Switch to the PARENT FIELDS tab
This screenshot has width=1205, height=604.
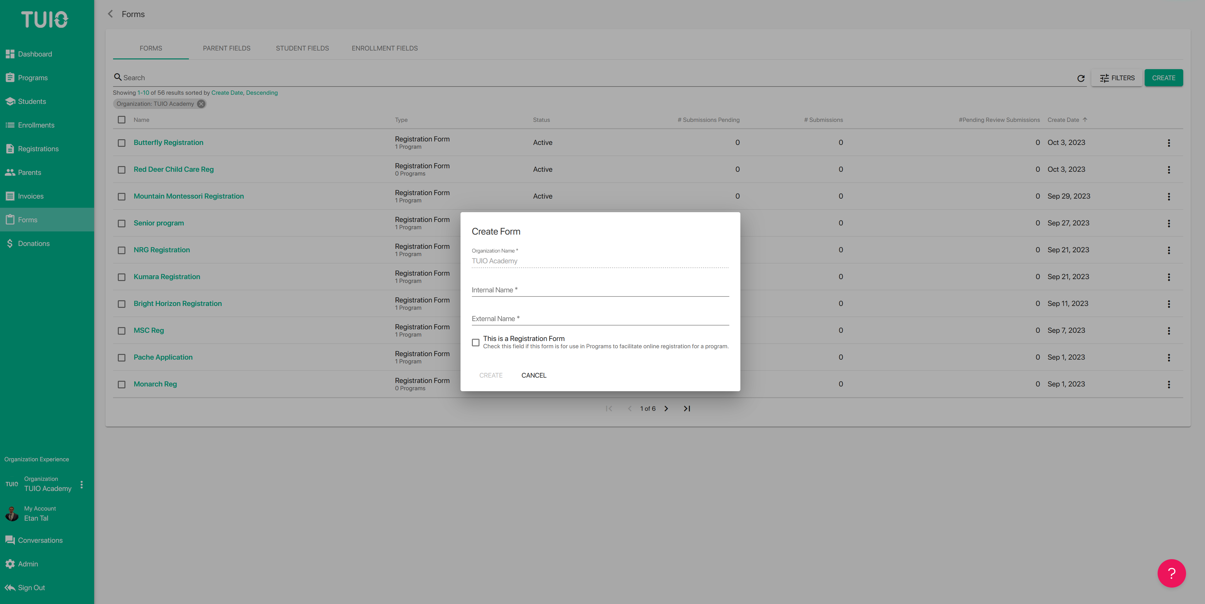point(226,48)
